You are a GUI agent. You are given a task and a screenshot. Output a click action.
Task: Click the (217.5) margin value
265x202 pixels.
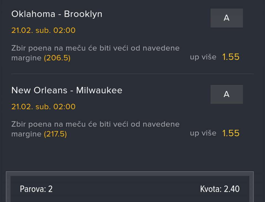tap(55, 135)
